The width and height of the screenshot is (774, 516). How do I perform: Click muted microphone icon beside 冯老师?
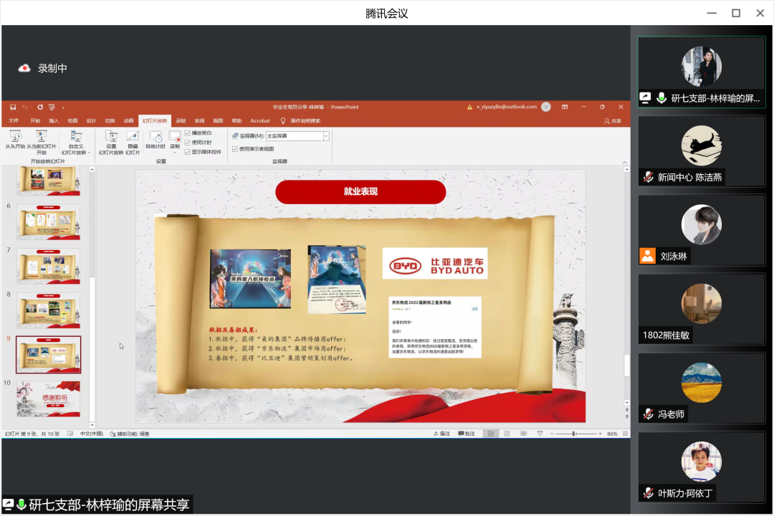[x=648, y=414]
